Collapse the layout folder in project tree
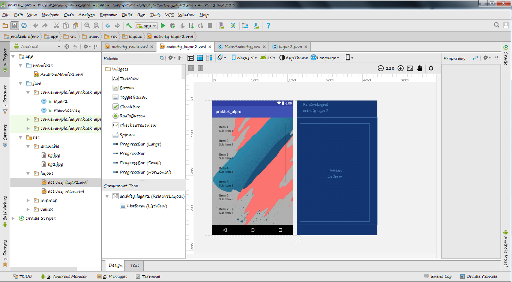 point(28,173)
